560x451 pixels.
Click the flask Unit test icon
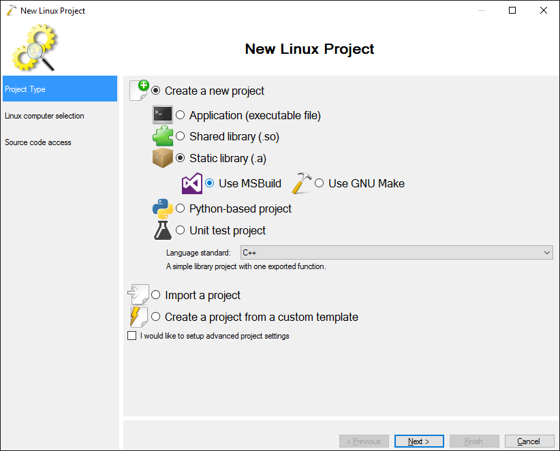click(x=163, y=230)
